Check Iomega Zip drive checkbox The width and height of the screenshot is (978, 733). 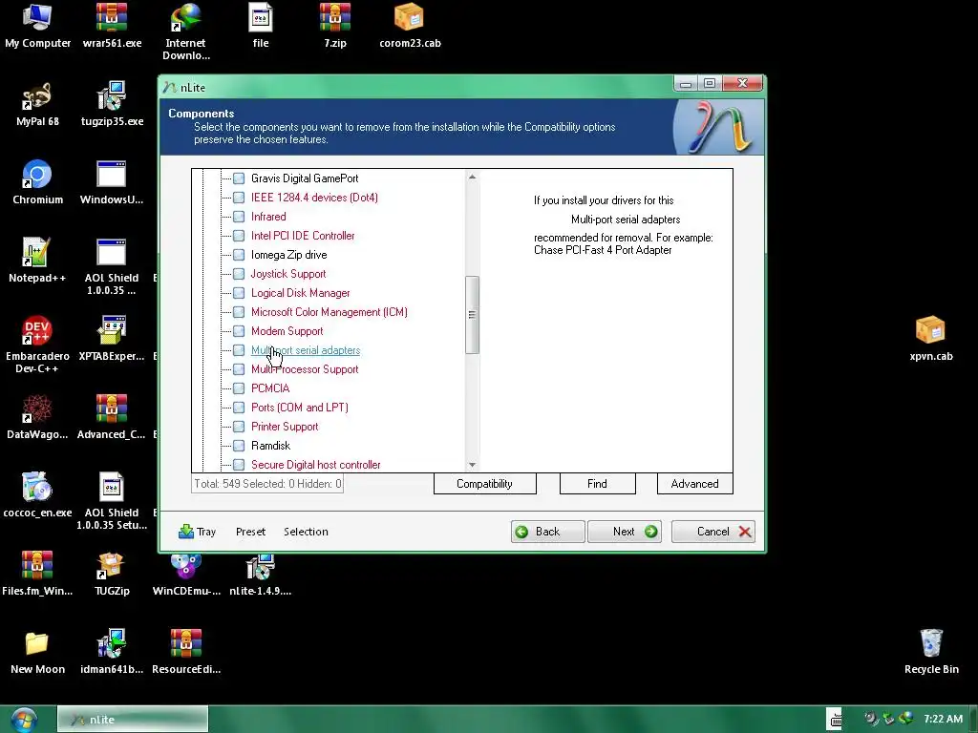pos(239,255)
